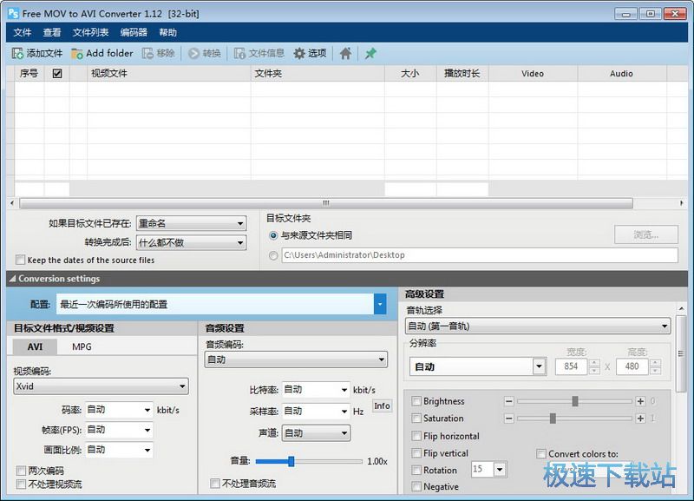The image size is (694, 501).
Task: Enable Keep the dates of source files
Action: [21, 260]
